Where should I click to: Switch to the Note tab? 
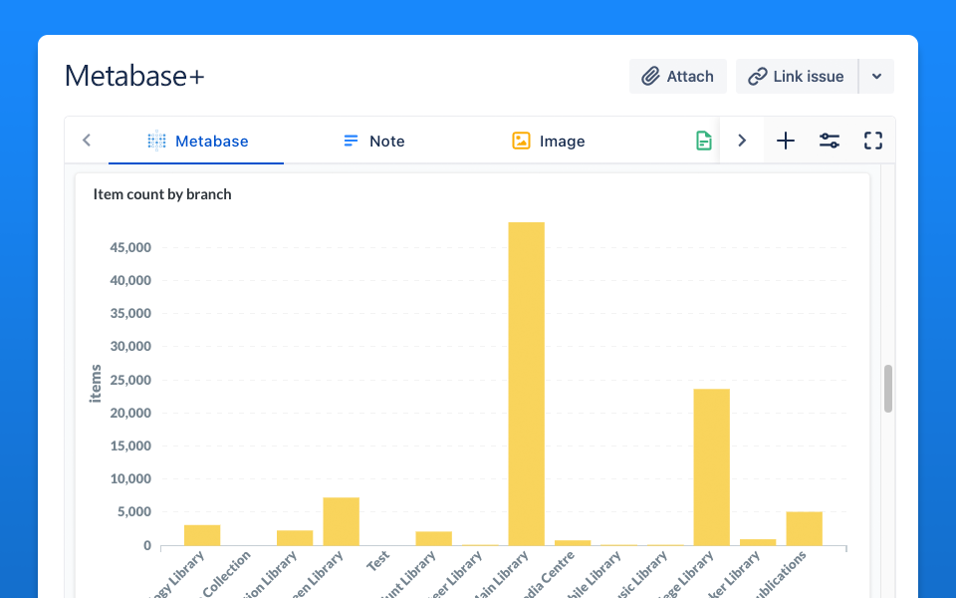[x=373, y=141]
